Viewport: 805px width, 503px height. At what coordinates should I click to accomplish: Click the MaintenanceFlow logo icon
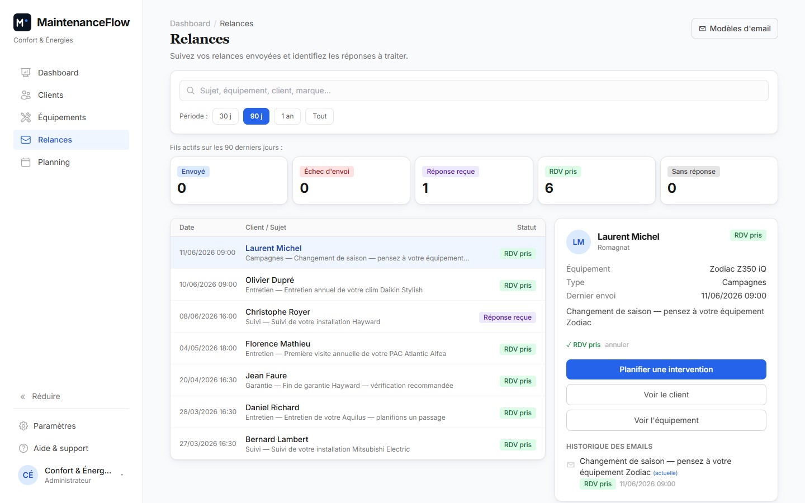[22, 22]
